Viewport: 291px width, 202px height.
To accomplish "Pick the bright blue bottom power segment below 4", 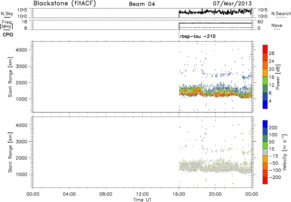I will click(265, 105).
